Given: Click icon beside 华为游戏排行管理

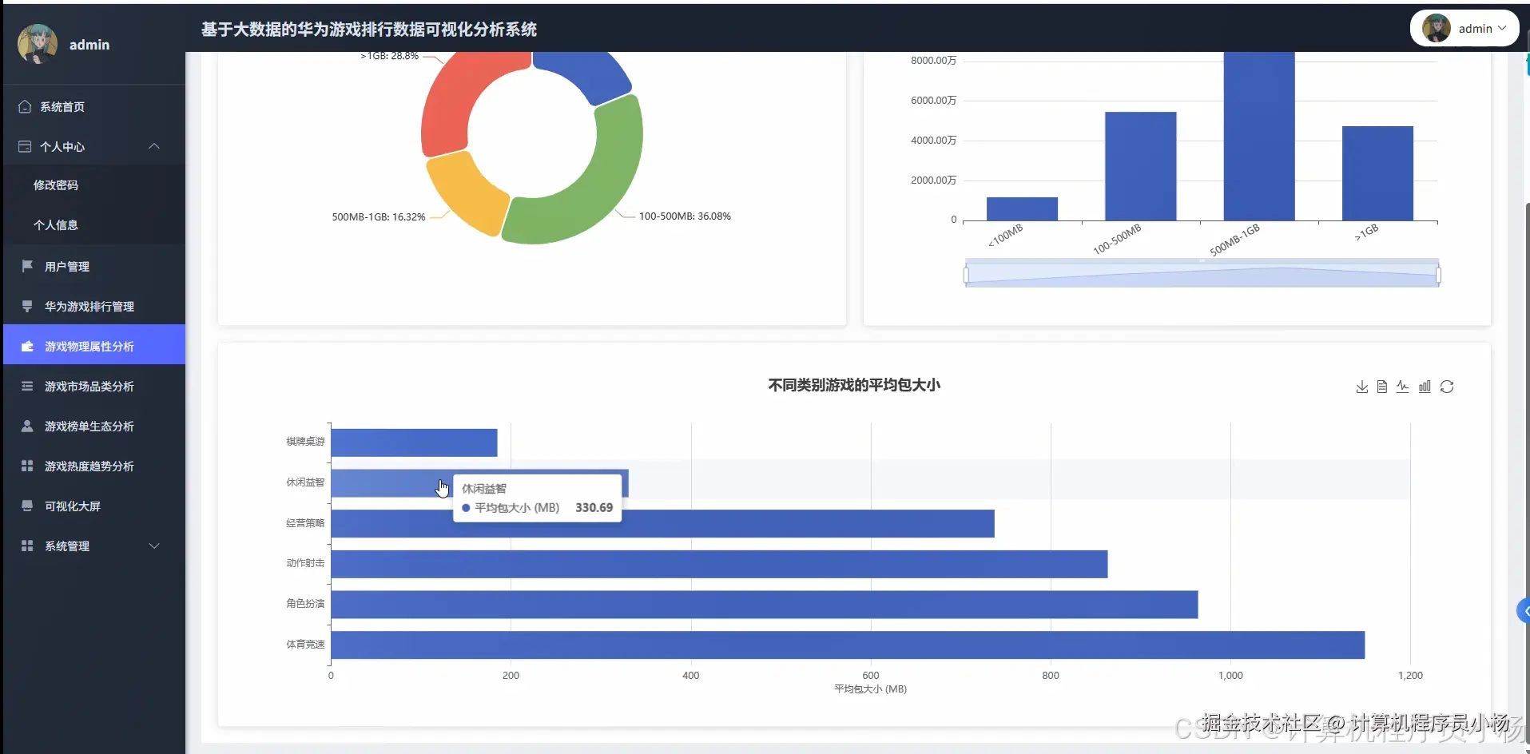Looking at the screenshot, I should (27, 306).
